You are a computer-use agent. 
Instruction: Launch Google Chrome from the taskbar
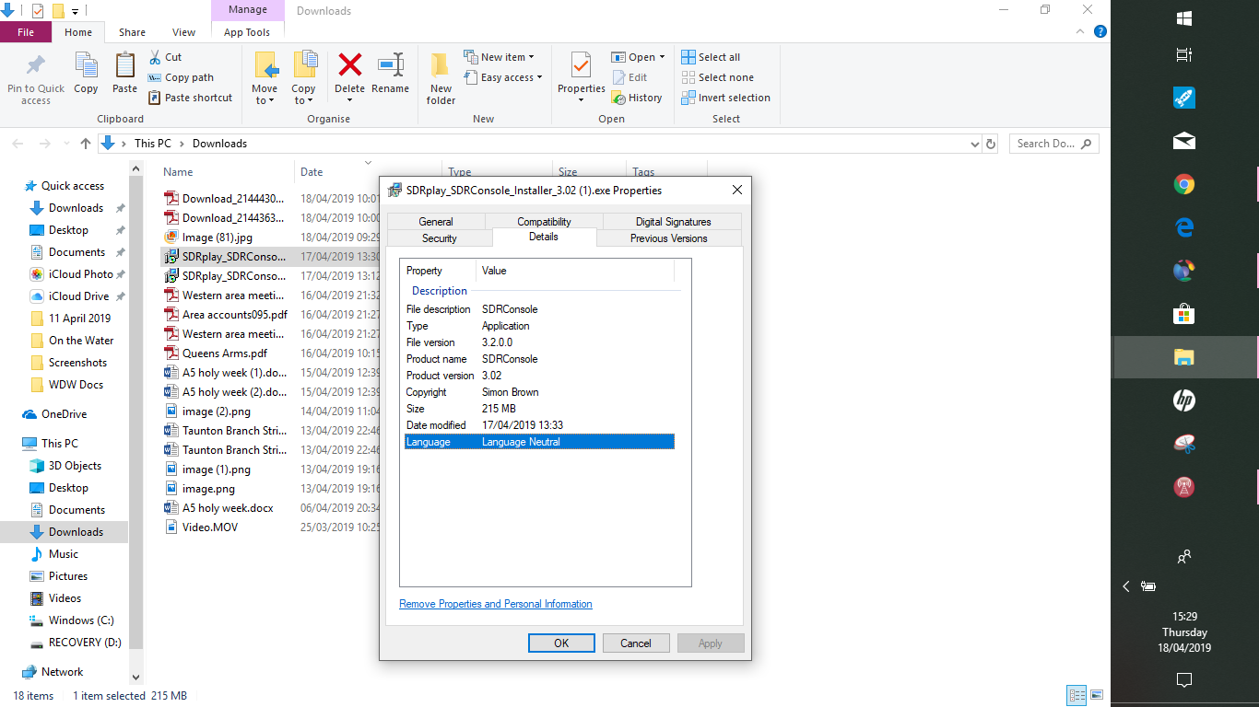(x=1183, y=184)
